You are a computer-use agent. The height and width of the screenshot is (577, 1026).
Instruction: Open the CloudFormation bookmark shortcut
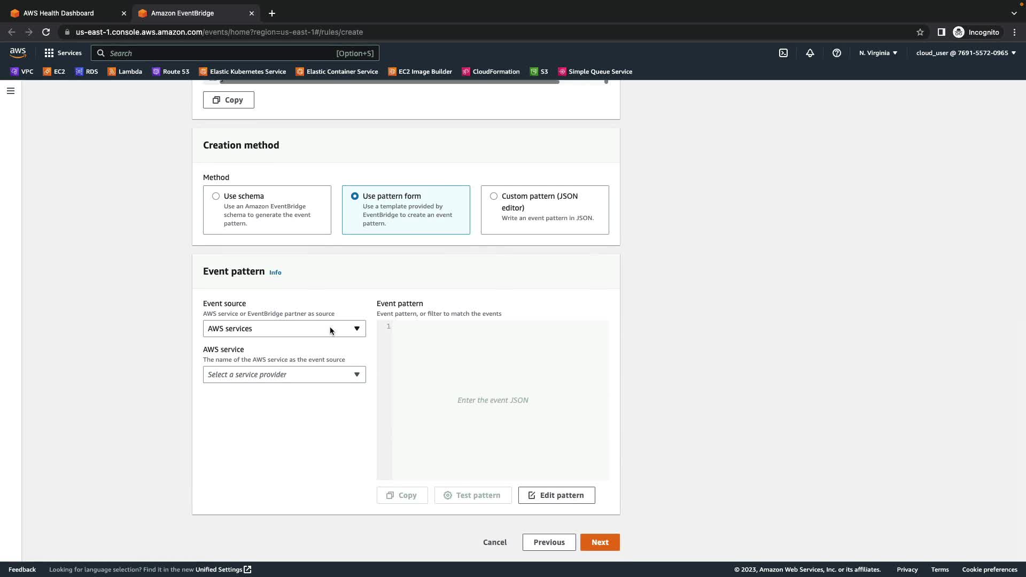point(491,72)
